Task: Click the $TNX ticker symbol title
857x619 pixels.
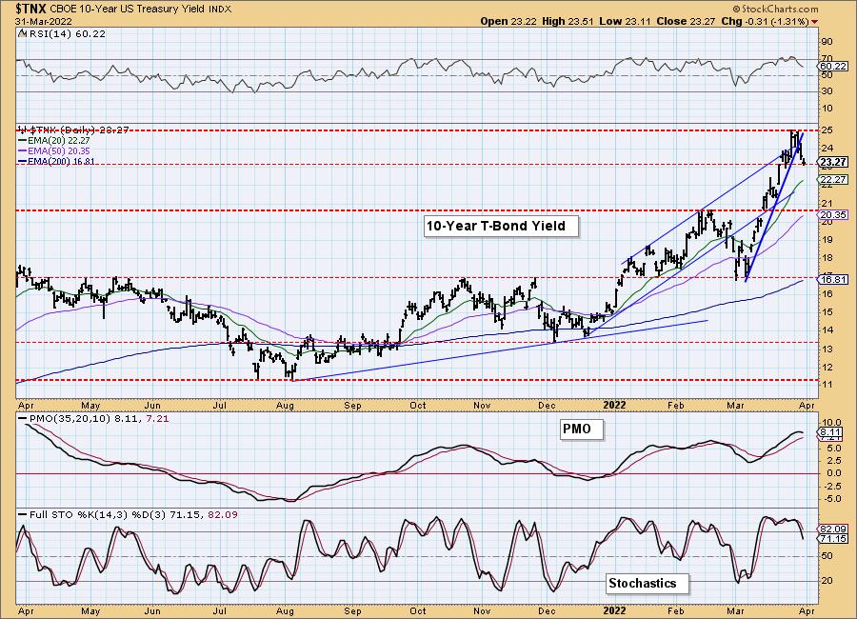Action: tap(30, 9)
